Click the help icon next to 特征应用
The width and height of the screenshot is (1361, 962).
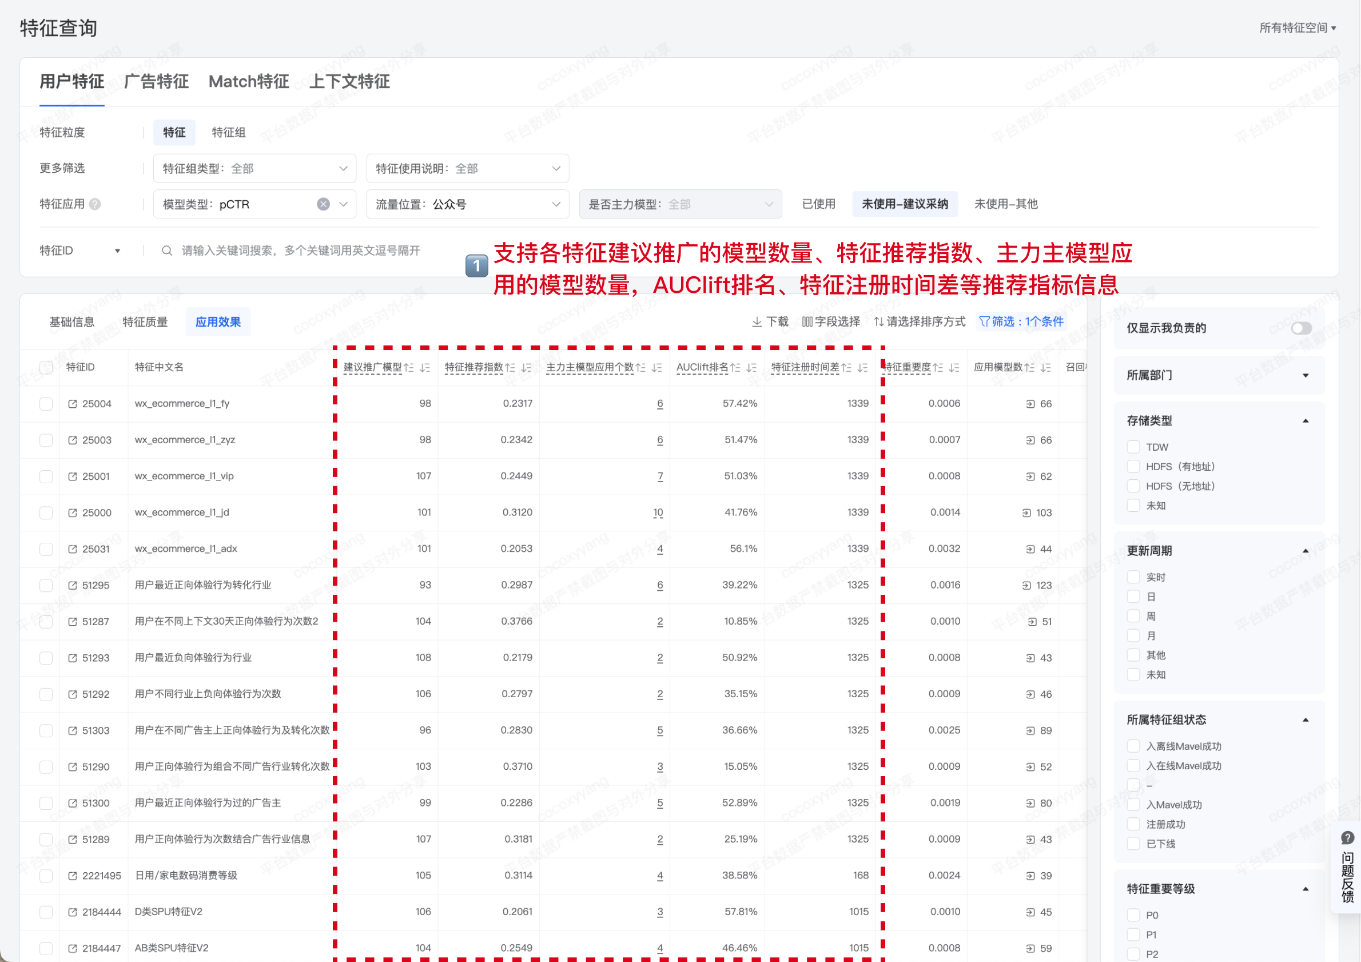click(x=95, y=205)
